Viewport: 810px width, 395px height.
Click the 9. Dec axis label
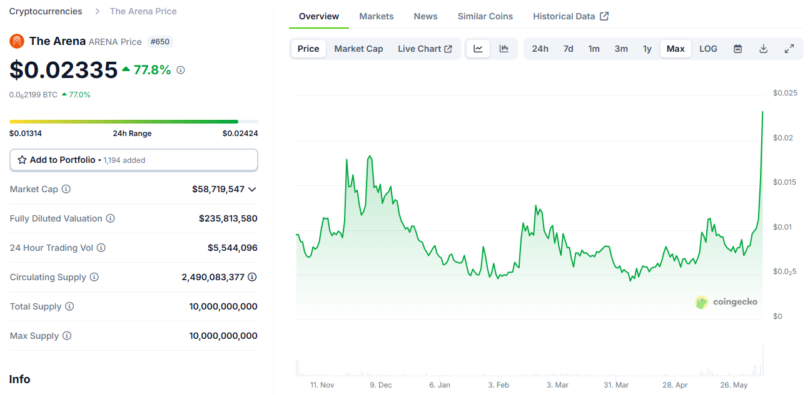381,385
